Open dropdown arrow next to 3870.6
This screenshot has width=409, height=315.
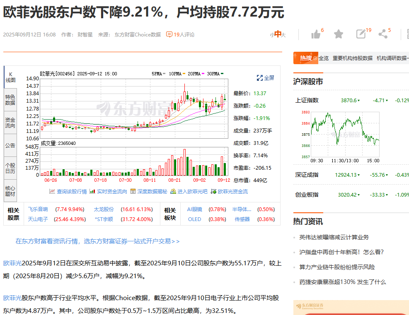pyautogui.click(x=359, y=101)
